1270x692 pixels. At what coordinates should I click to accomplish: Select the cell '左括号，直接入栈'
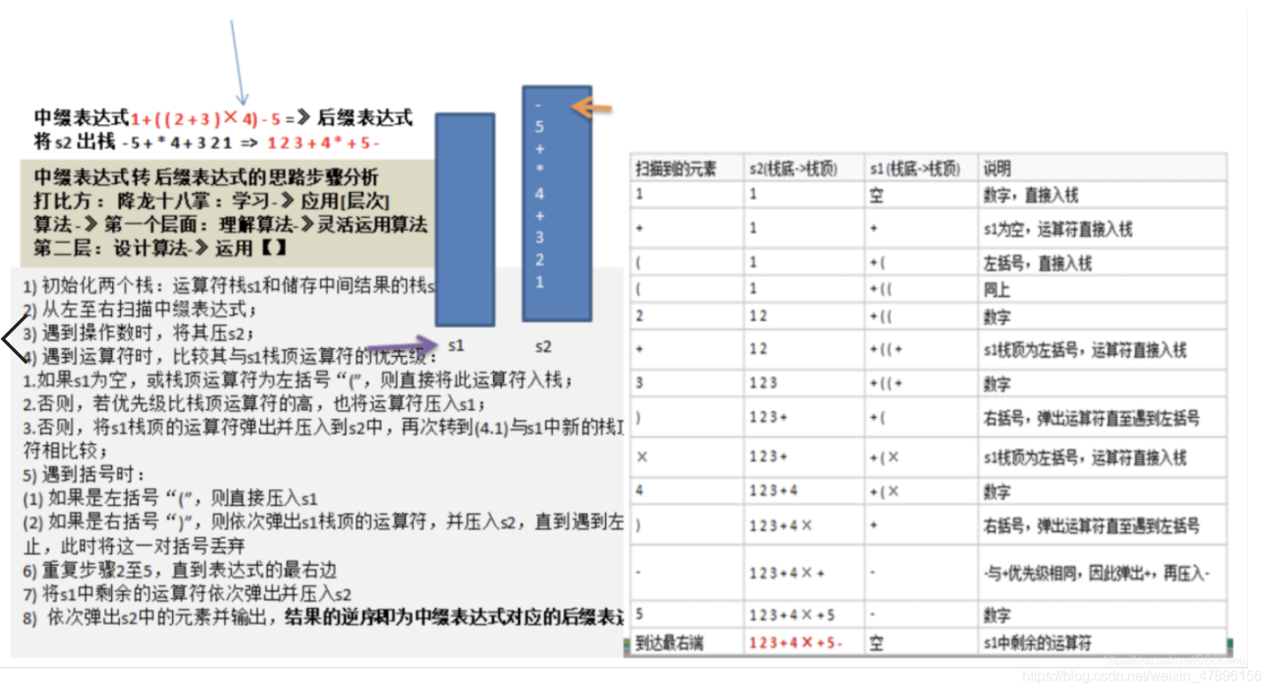click(1036, 263)
